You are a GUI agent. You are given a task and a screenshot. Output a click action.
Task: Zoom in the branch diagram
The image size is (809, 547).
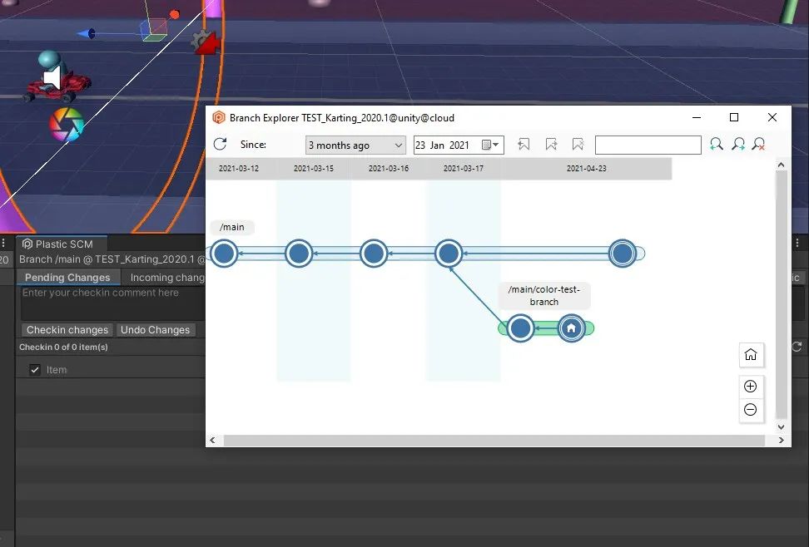point(750,387)
